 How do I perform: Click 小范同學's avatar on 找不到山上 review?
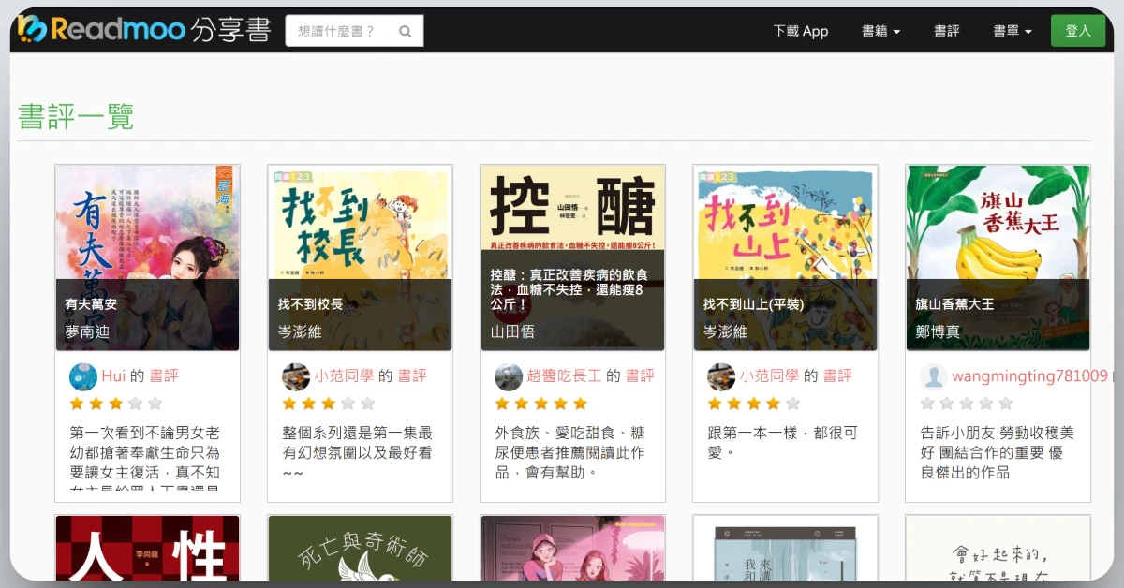pos(721,377)
